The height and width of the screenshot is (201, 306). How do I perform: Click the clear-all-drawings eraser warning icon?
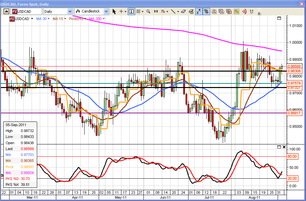click(190, 12)
